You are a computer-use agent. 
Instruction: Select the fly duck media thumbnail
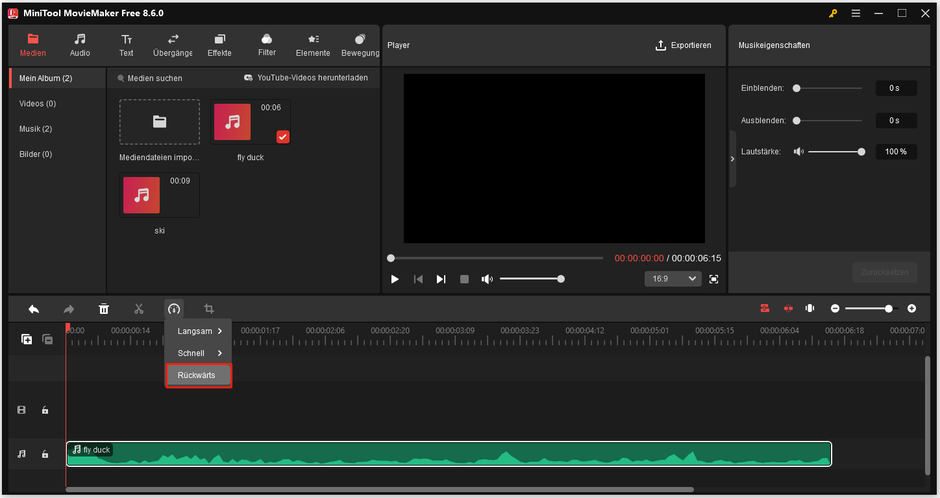tap(251, 122)
